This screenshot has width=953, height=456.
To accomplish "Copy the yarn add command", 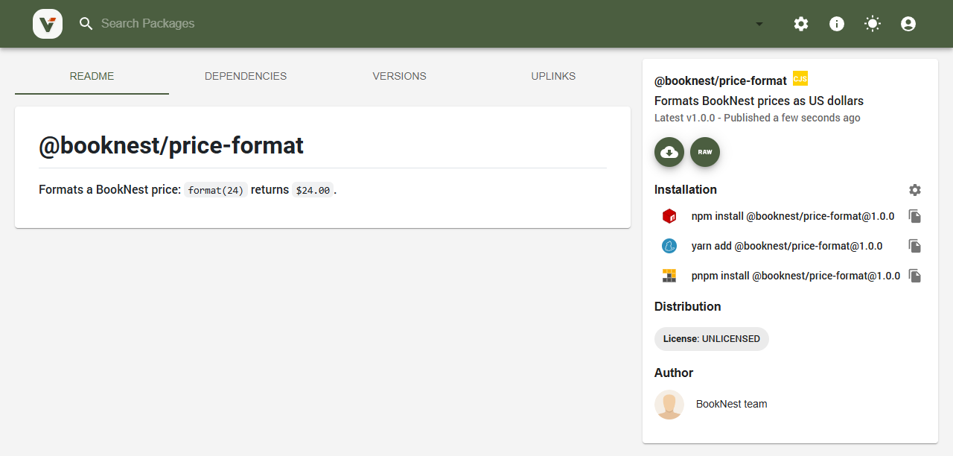I will pos(915,246).
